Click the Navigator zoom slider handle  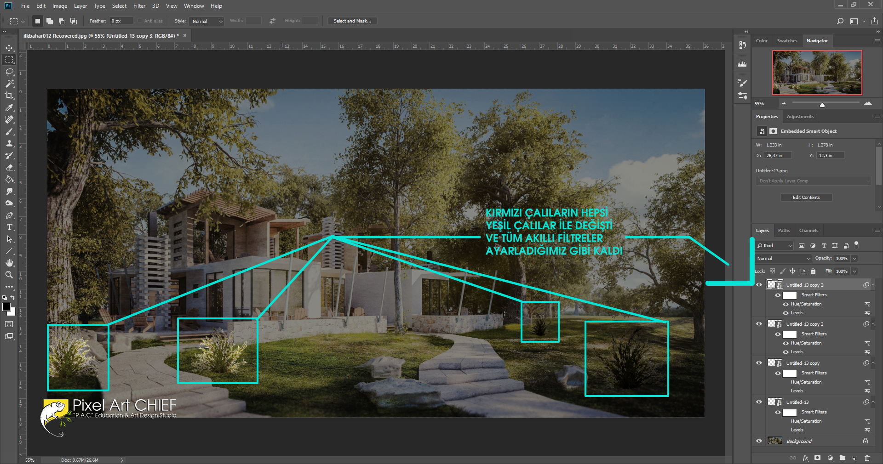(x=822, y=105)
